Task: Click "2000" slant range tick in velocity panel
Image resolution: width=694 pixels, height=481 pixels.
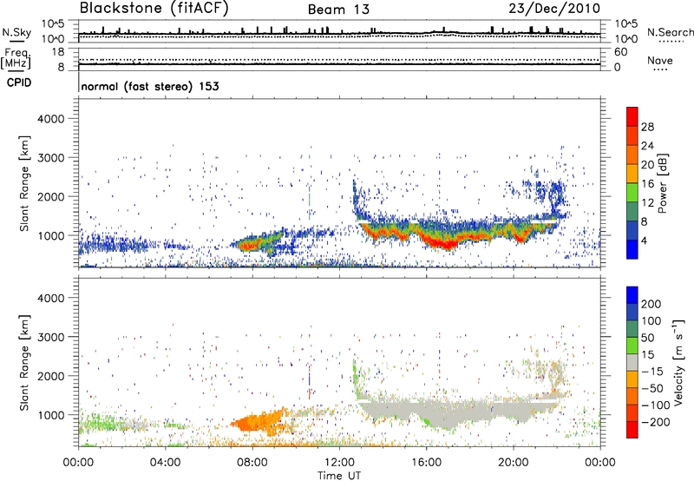Action: click(x=51, y=376)
